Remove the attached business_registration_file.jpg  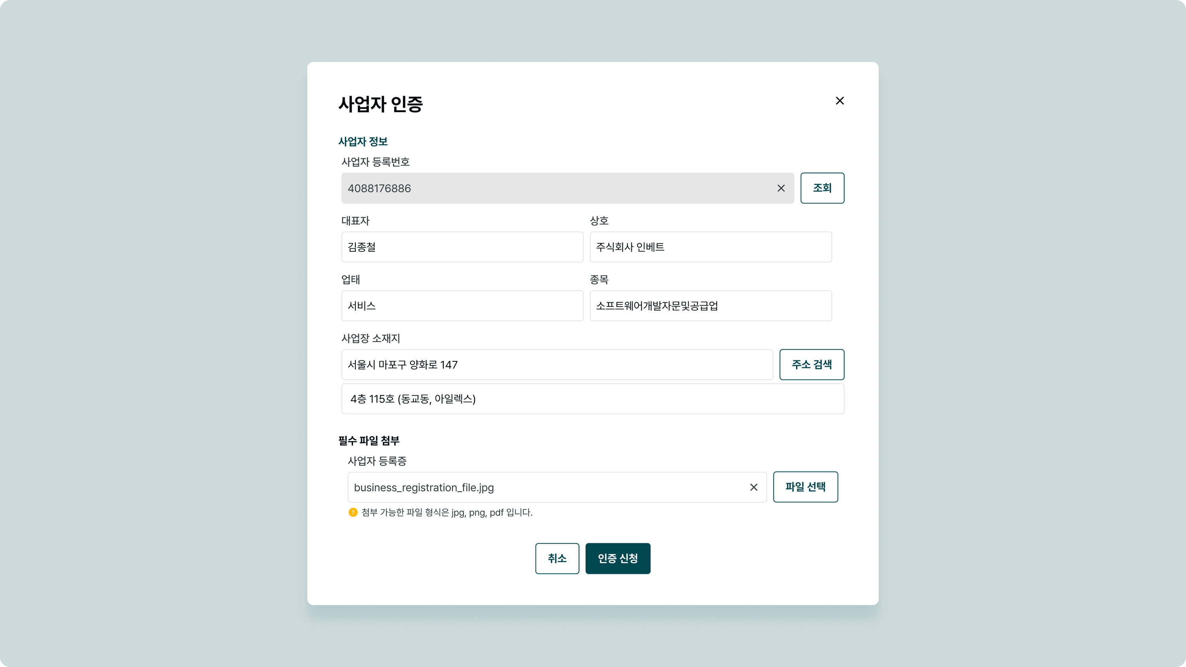point(753,487)
